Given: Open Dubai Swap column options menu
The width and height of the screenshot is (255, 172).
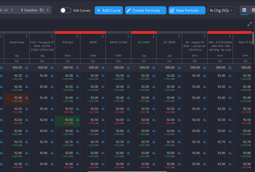Looking at the screenshot, I should (x=27, y=36).
